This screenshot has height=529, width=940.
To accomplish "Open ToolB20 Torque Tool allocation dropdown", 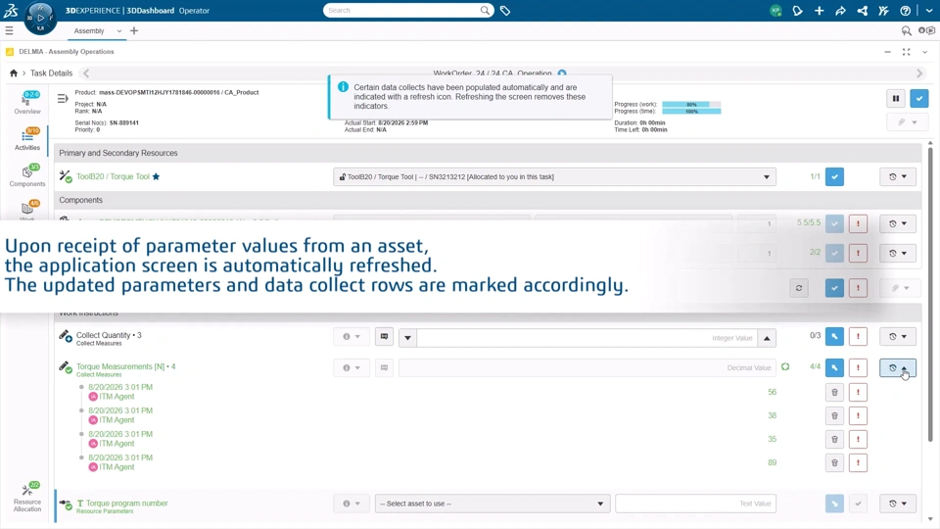I will [554, 177].
